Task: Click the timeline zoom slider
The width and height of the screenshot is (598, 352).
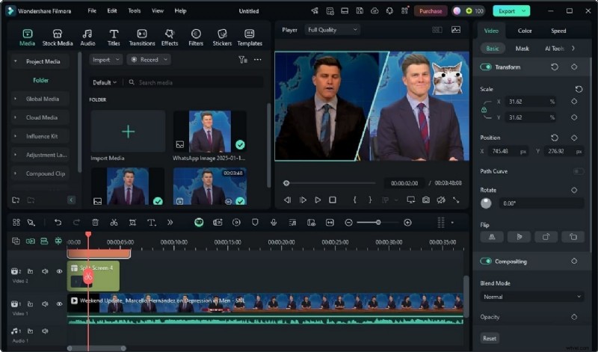Action: point(378,222)
